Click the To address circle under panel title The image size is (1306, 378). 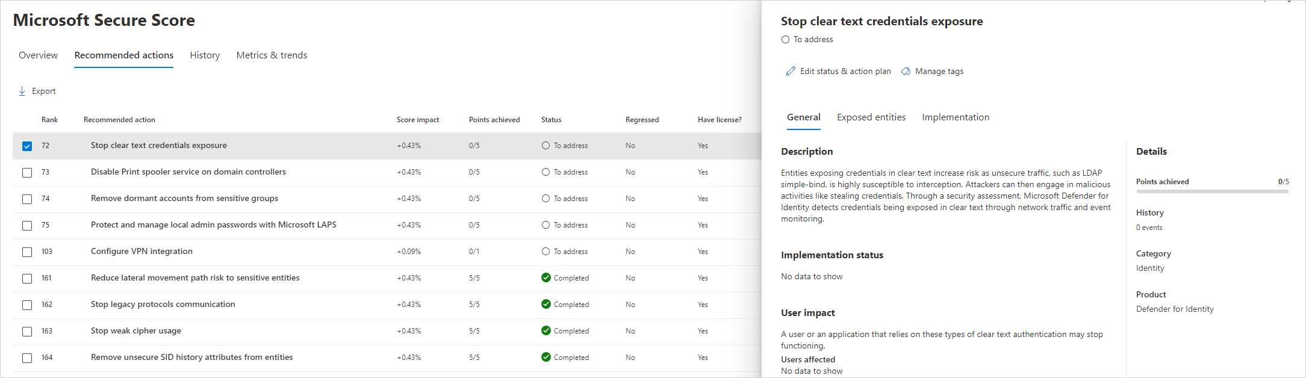pos(785,40)
